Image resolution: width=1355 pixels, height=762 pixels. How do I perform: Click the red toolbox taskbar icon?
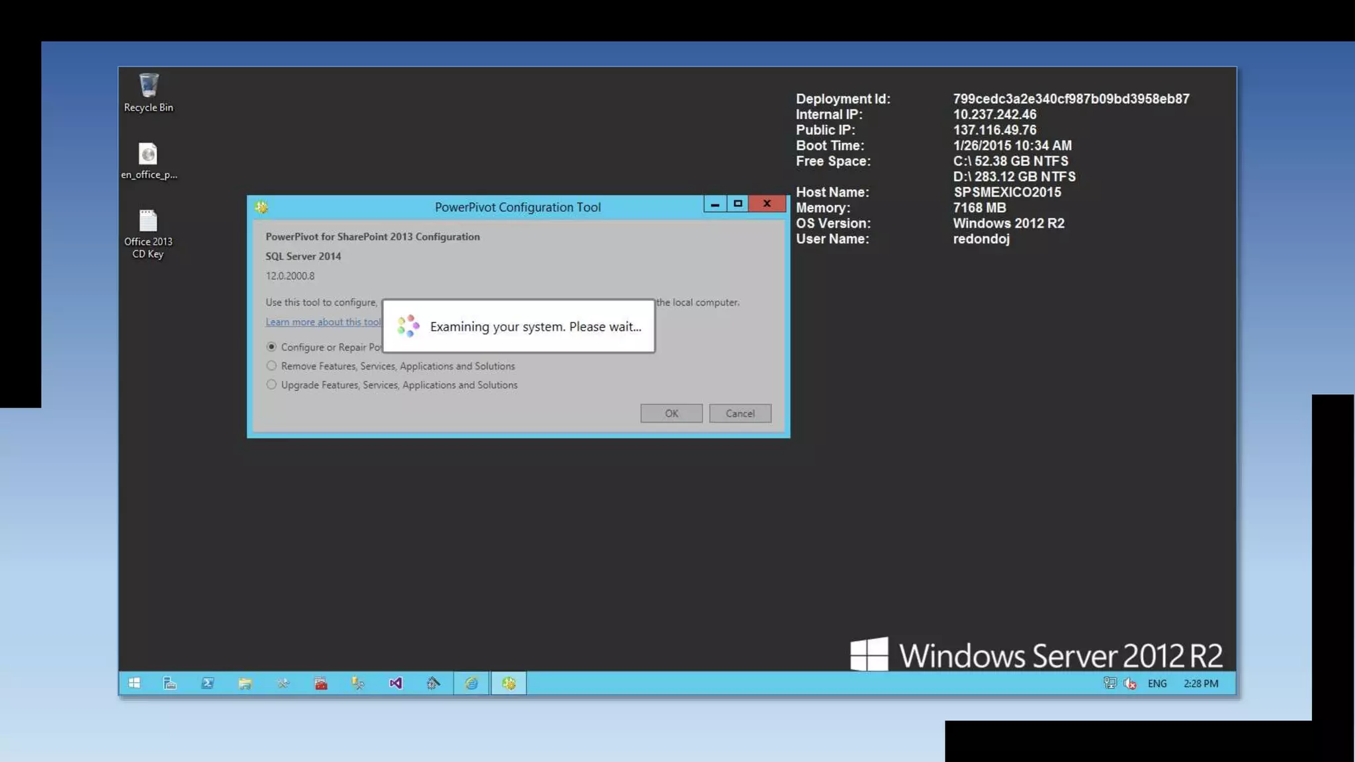321,683
